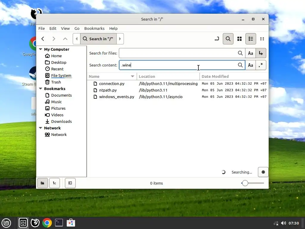Click magnifier icon in Search for files
This screenshot has width=305, height=229.
(240, 53)
